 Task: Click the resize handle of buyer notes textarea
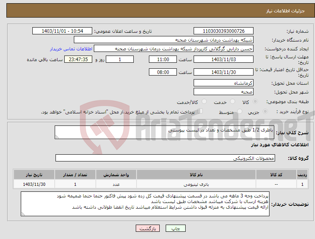tap(23, 214)
